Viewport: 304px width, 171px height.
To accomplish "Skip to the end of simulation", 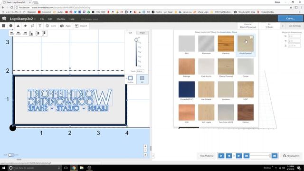I will pos(275,156).
